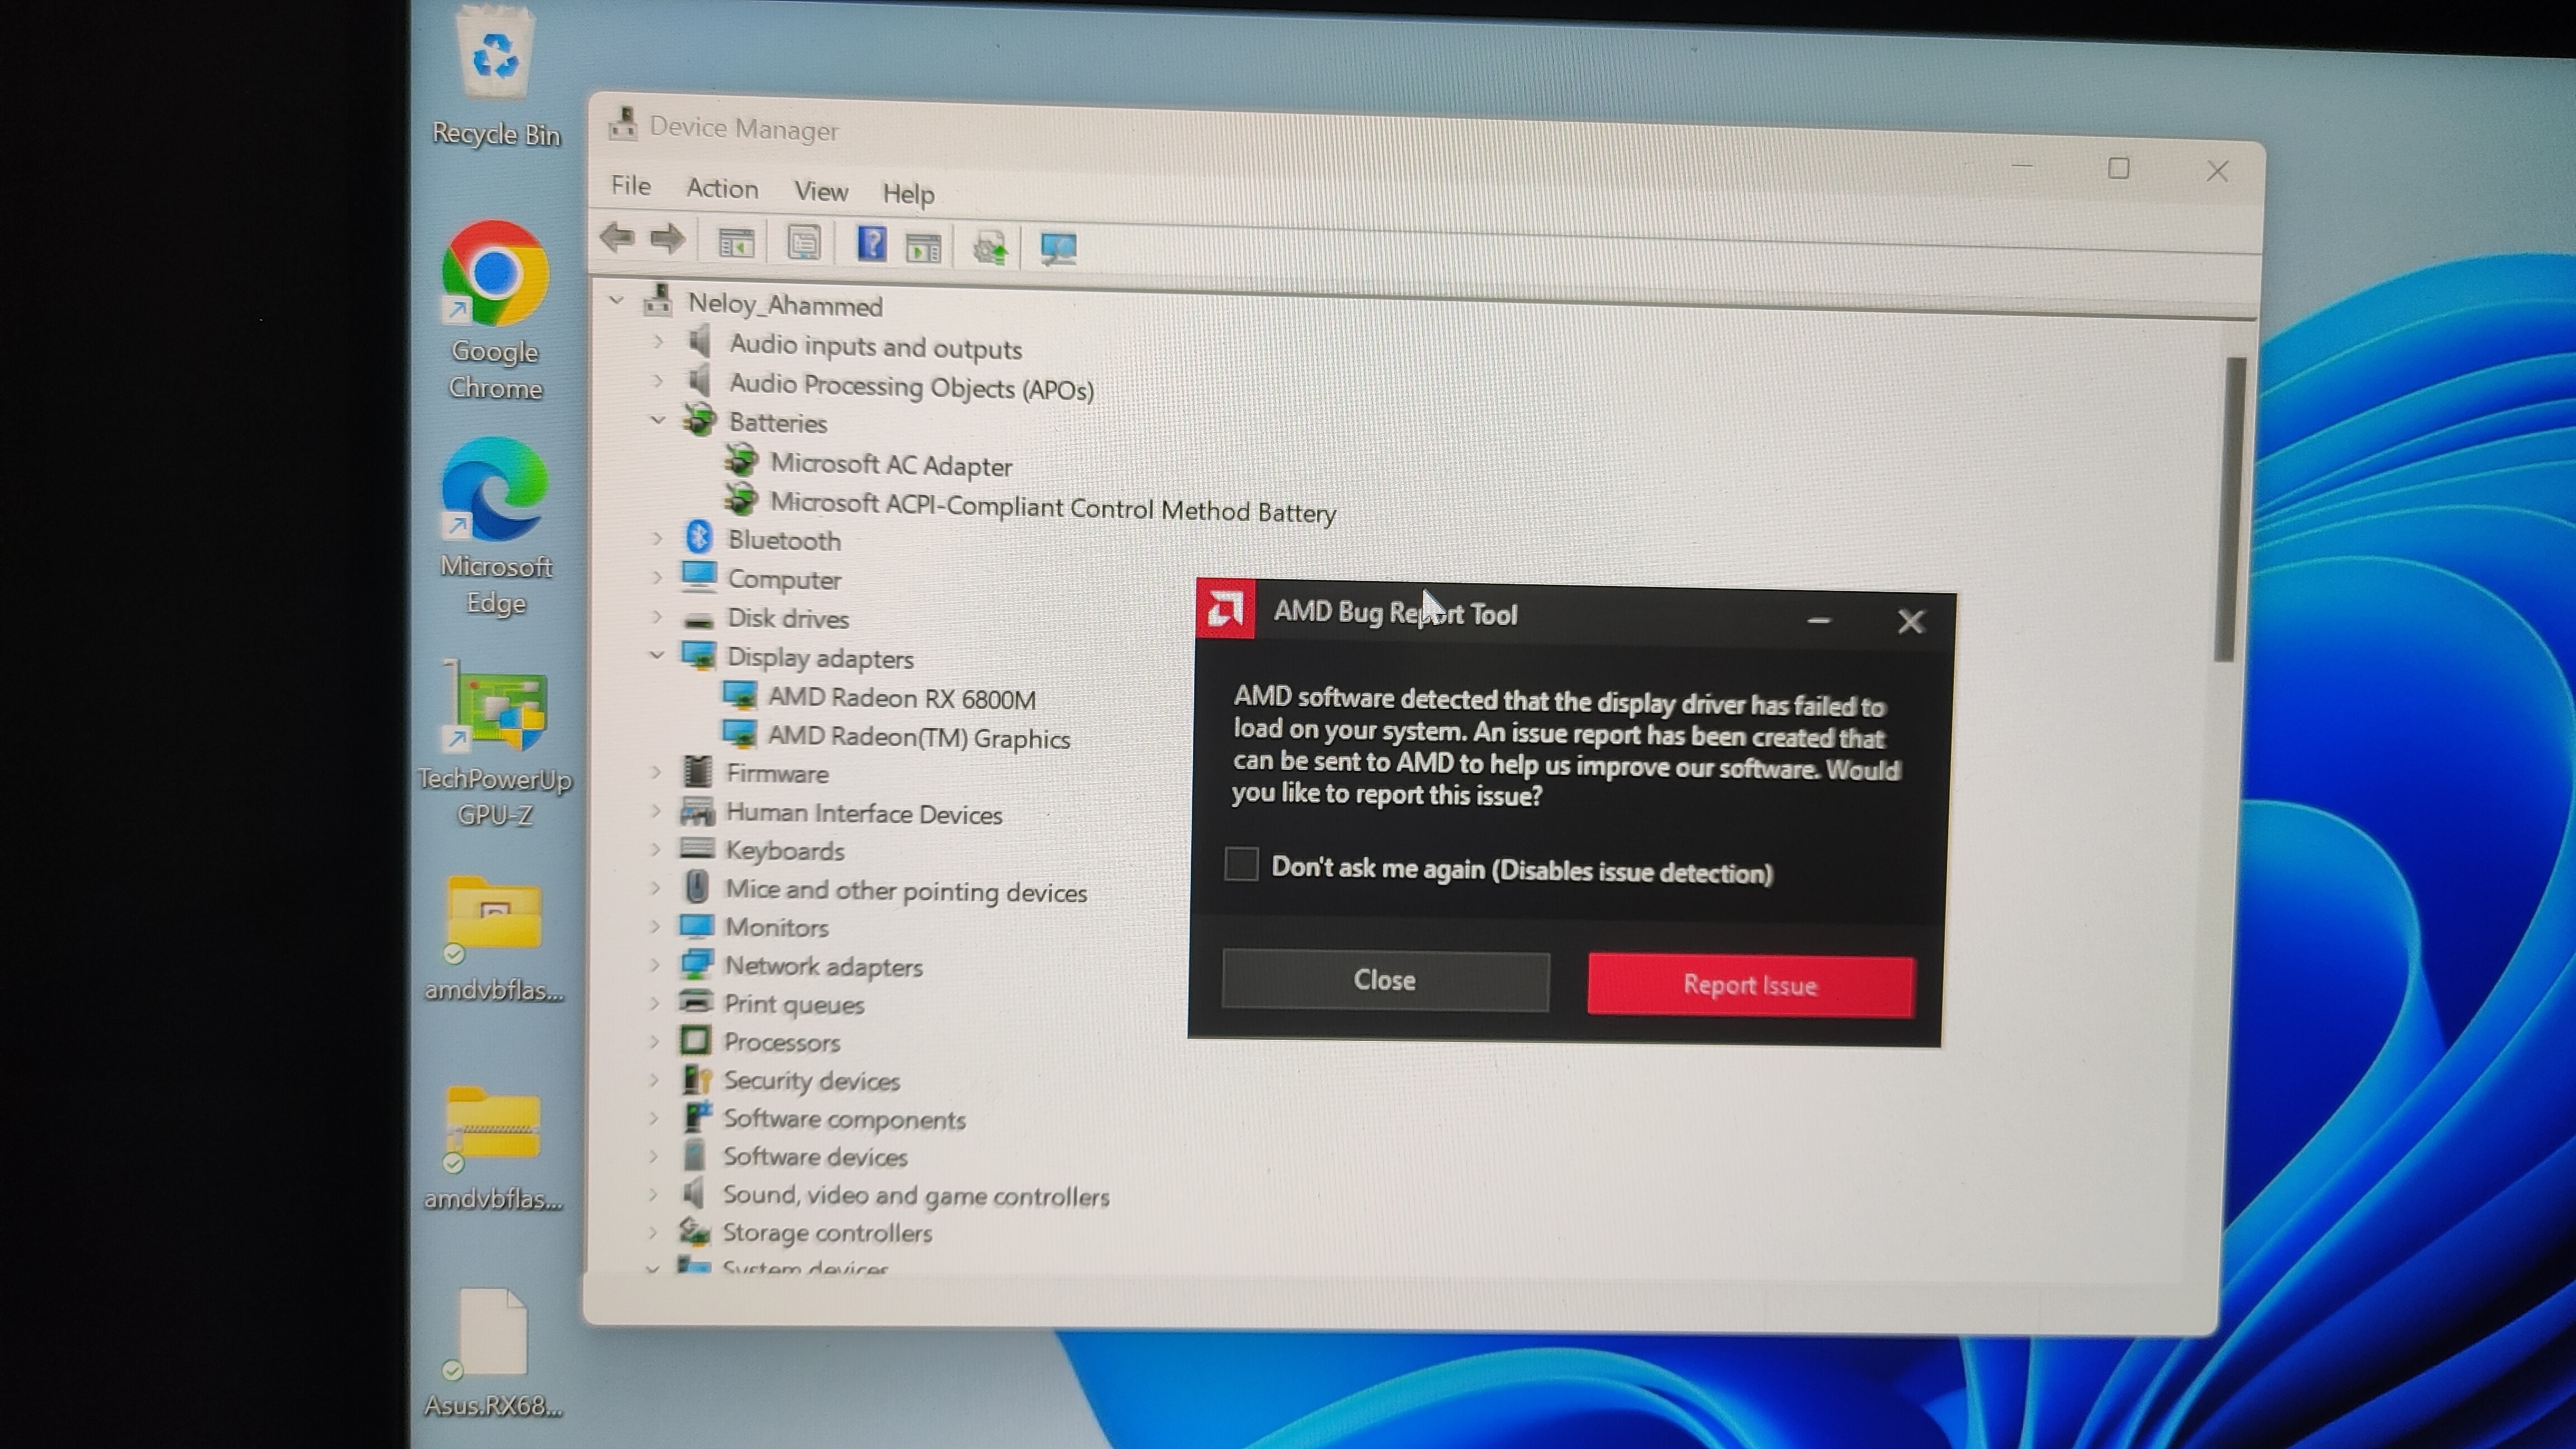Open the Help menu
The height and width of the screenshot is (1449, 2576).
pyautogui.click(x=908, y=193)
